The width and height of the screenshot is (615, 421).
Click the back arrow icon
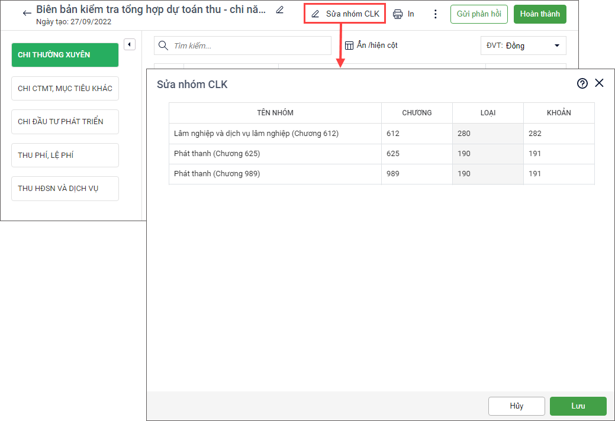tap(27, 14)
